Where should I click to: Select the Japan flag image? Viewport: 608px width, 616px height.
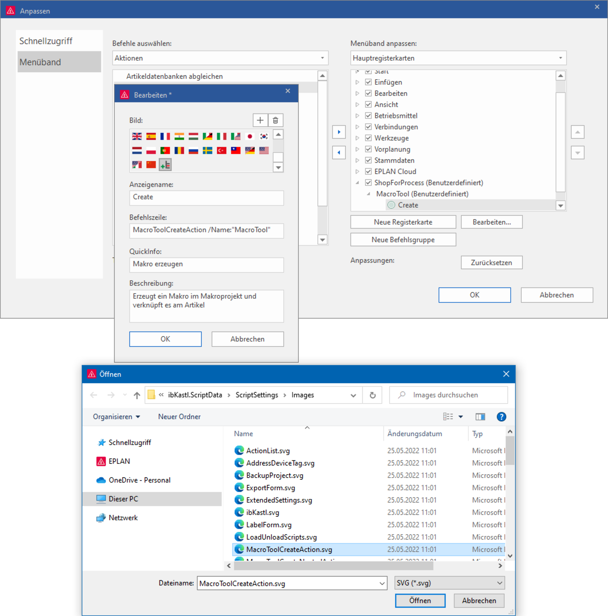pyautogui.click(x=250, y=136)
